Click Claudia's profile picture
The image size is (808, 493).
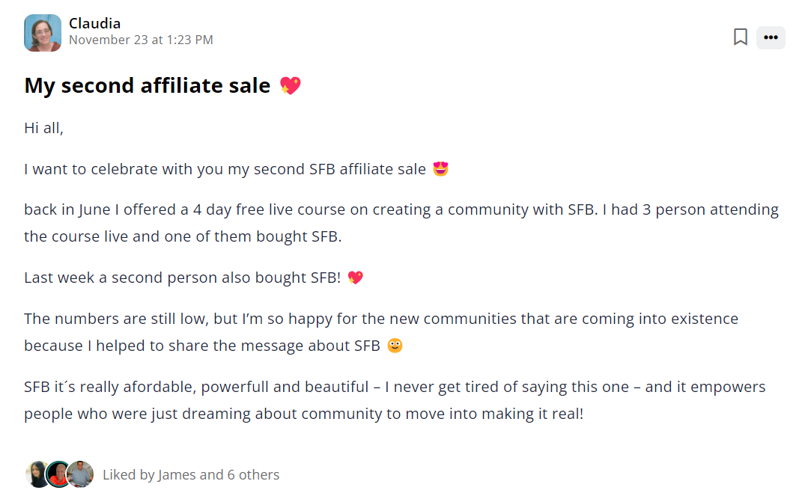tap(43, 33)
